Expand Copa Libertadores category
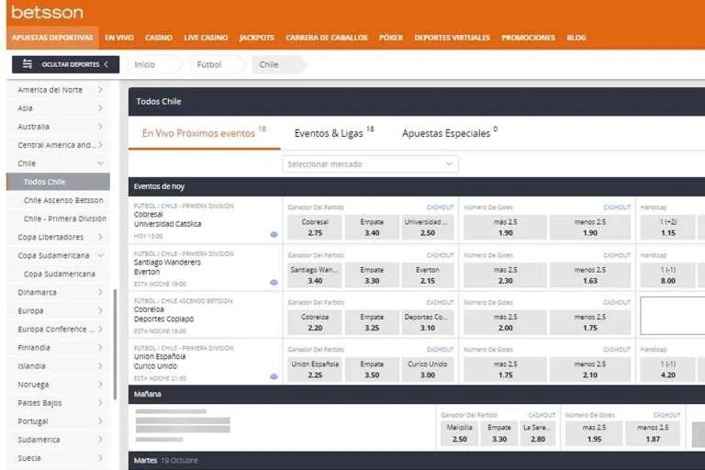Image resolution: width=705 pixels, height=470 pixels. (59, 237)
